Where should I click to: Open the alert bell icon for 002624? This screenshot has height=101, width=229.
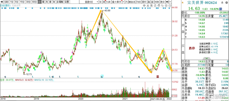click(x=222, y=3)
